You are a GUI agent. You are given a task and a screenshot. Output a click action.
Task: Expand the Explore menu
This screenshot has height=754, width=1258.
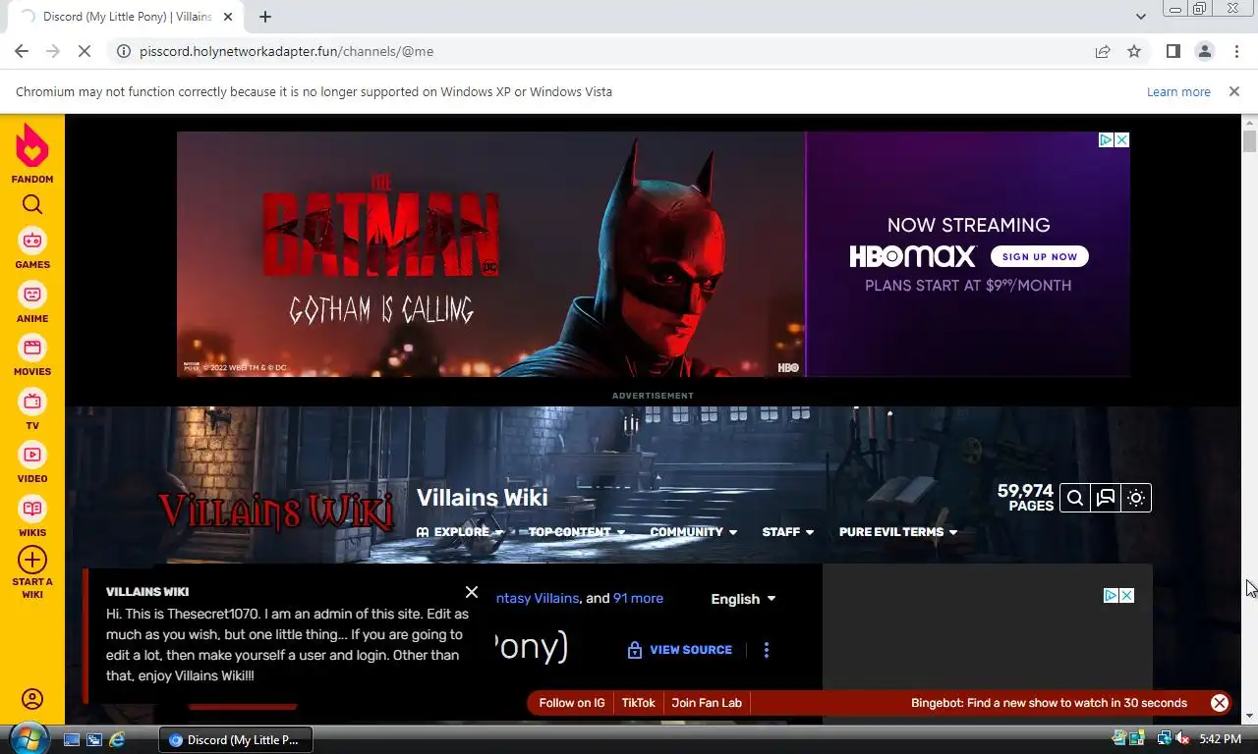click(459, 532)
